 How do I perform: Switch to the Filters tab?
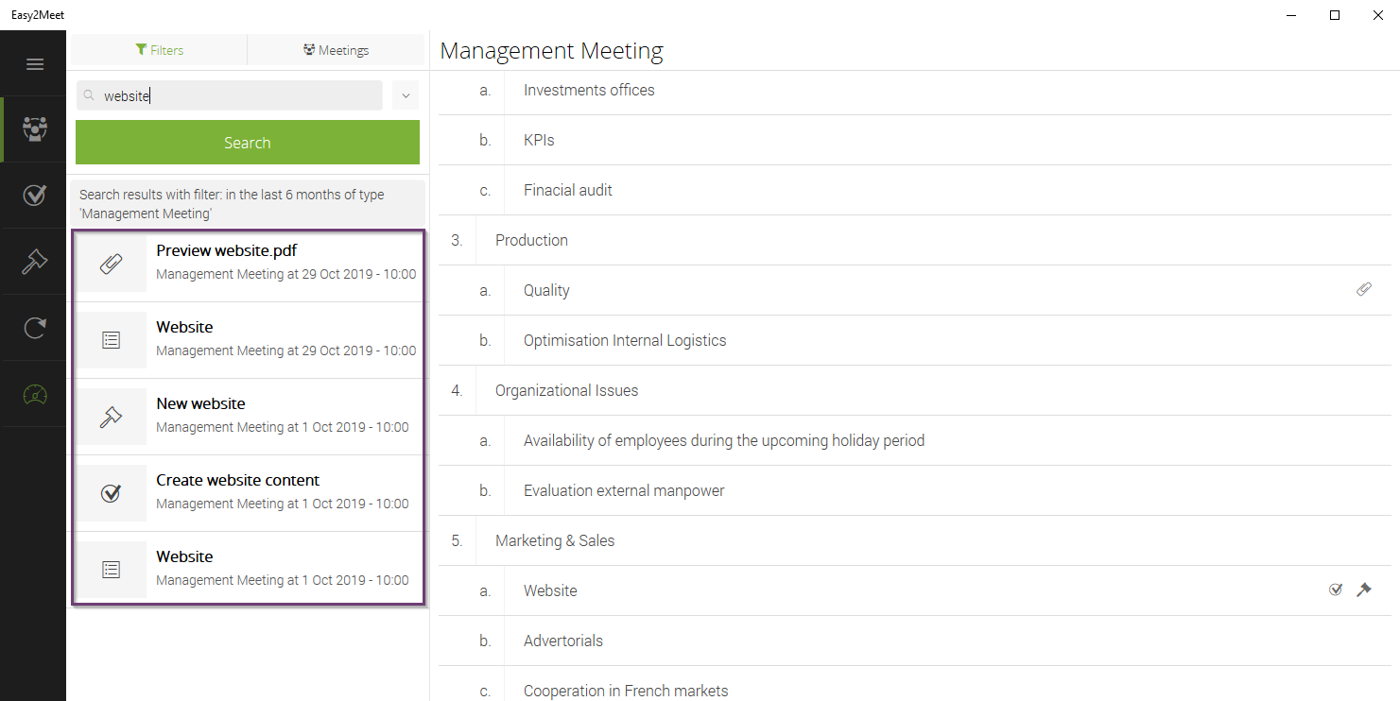tap(159, 50)
